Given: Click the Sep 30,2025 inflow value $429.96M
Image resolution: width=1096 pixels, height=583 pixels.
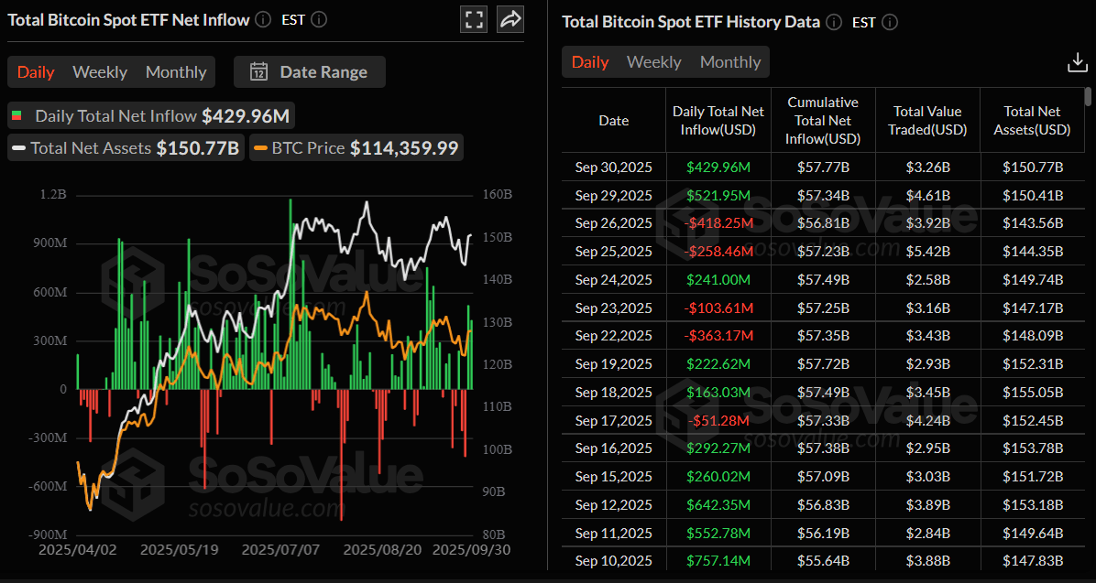Looking at the screenshot, I should pos(718,167).
